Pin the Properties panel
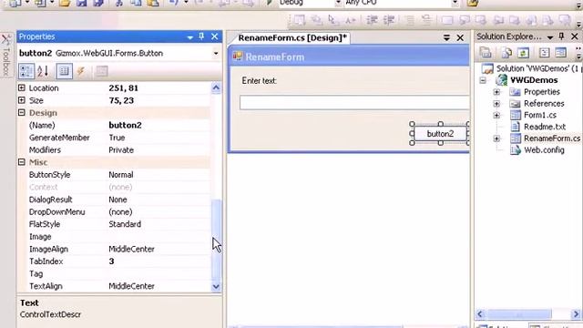This screenshot has height=328, width=583. 201,36
